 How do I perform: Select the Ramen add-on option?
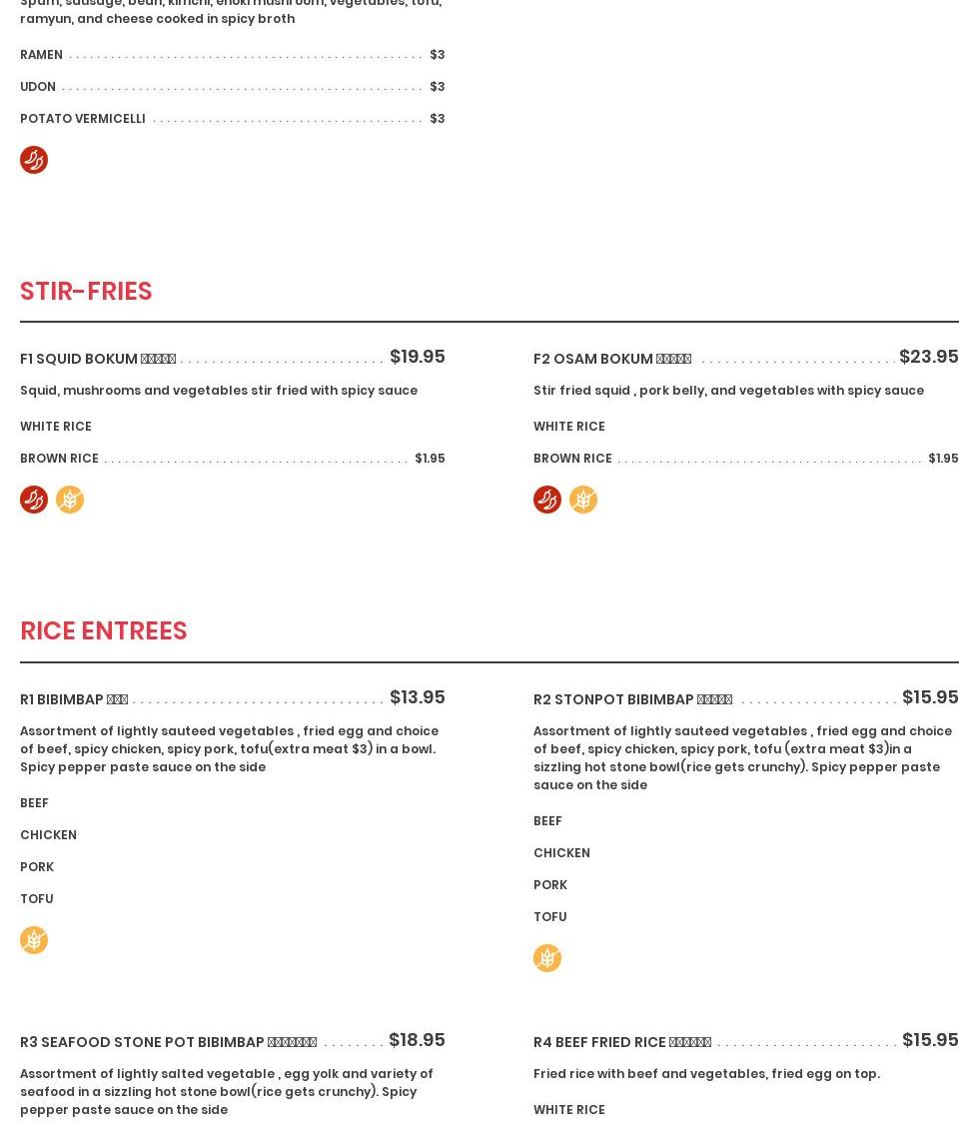41,55
